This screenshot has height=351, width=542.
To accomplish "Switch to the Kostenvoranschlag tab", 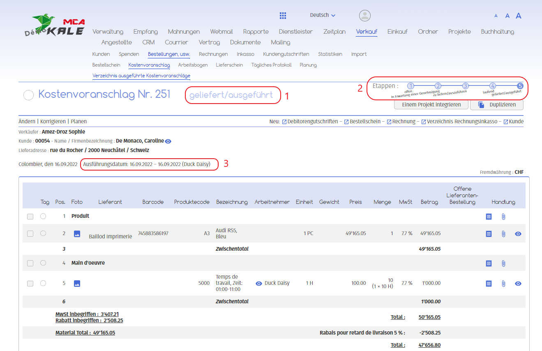I will [149, 65].
